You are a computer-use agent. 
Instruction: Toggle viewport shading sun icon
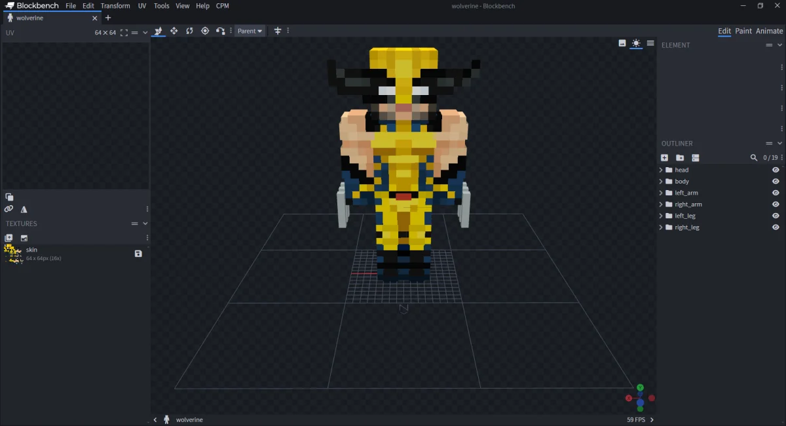pyautogui.click(x=636, y=43)
